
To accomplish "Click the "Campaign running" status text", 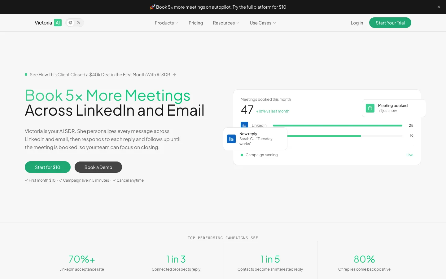I will click(x=261, y=155).
